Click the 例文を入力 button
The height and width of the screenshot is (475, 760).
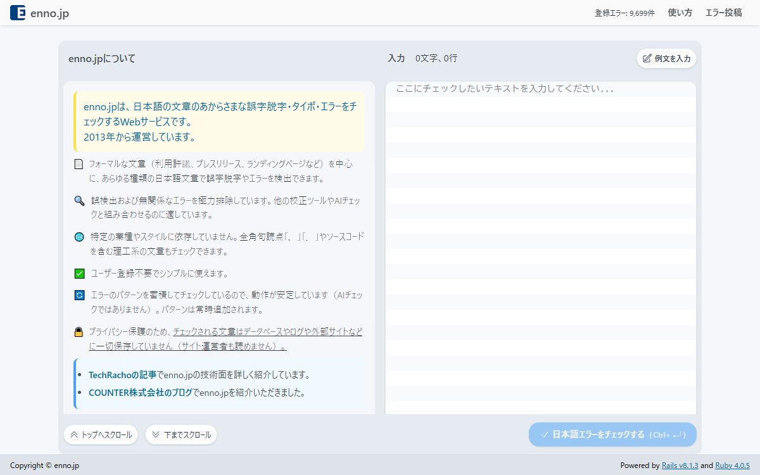666,58
